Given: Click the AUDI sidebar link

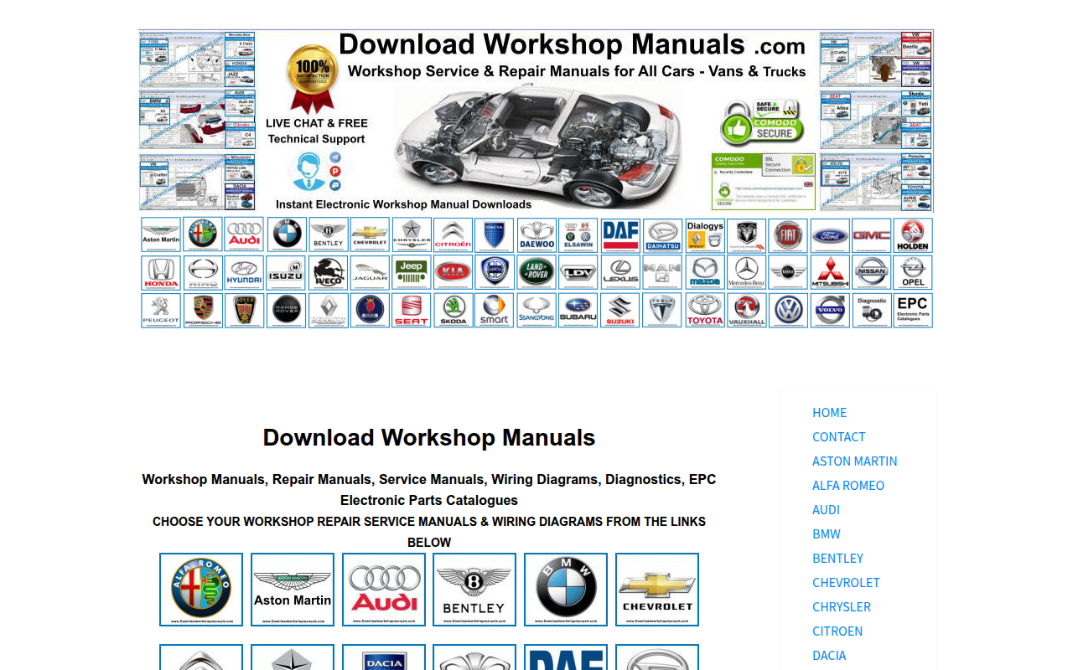Looking at the screenshot, I should tap(826, 509).
